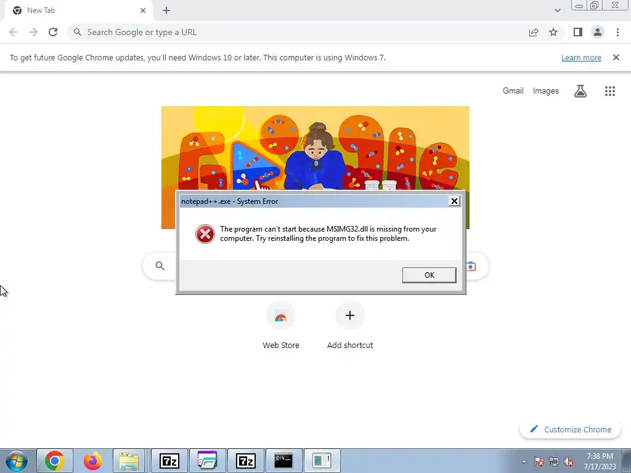The height and width of the screenshot is (473, 631).
Task: Close the notepad++.exe System Error dialog
Action: click(x=454, y=201)
